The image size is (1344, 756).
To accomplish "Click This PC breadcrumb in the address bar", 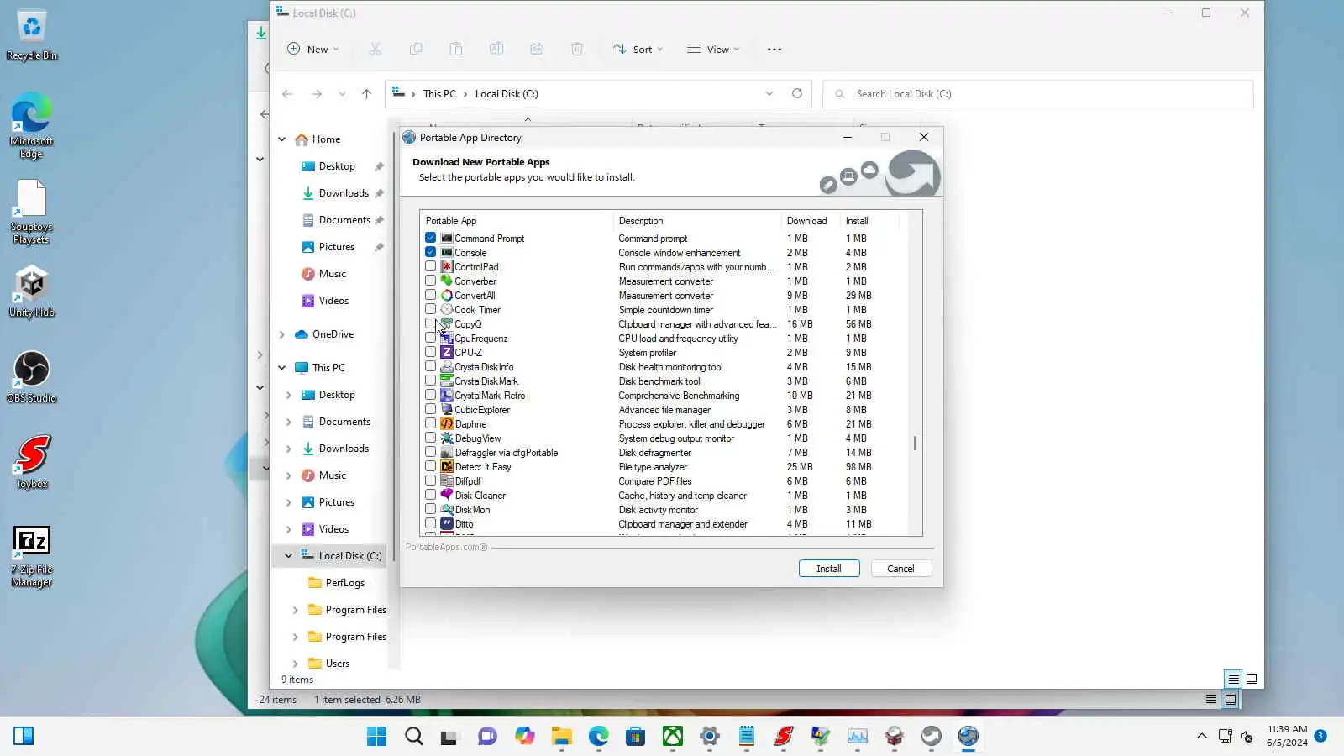I will click(439, 94).
